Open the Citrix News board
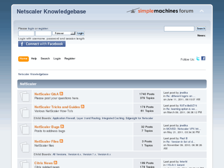Viewport: 224px width, 168px height. coord(43,163)
